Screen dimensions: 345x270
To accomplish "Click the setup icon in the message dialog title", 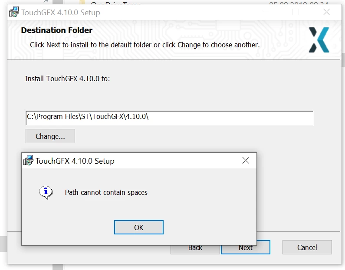I will pyautogui.click(x=28, y=161).
